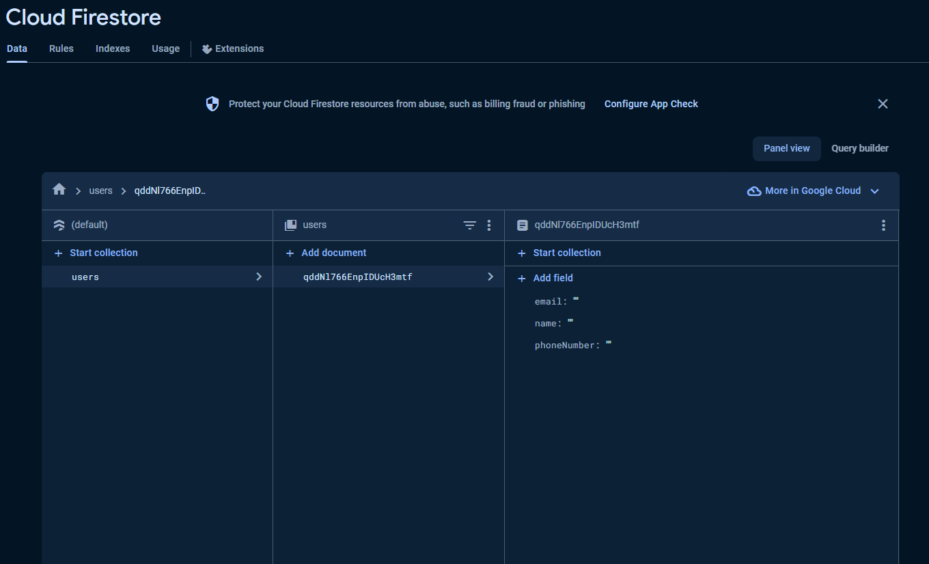This screenshot has height=564, width=929.
Task: Click the (default) database header label
Action: (89, 225)
